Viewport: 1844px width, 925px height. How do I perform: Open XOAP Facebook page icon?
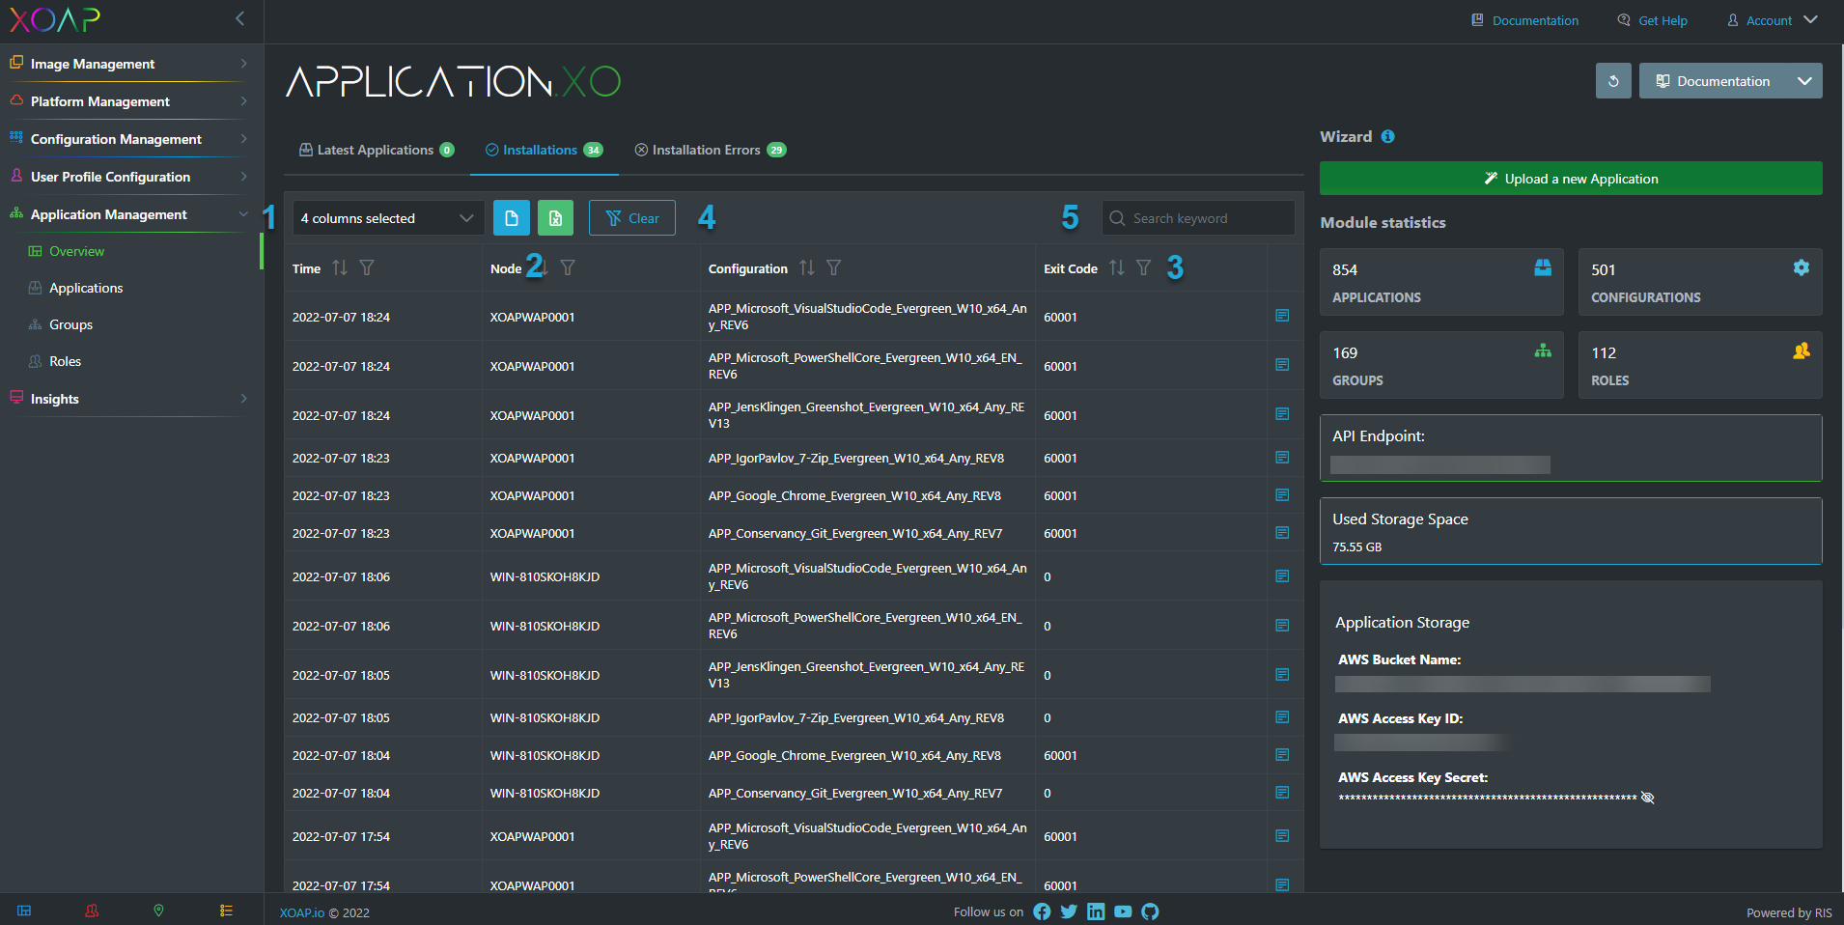pos(1042,911)
